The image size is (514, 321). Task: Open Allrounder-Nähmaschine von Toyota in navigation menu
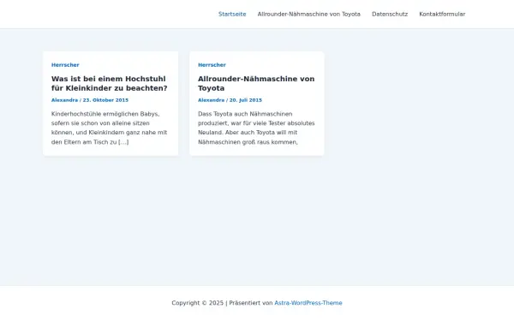[308, 14]
